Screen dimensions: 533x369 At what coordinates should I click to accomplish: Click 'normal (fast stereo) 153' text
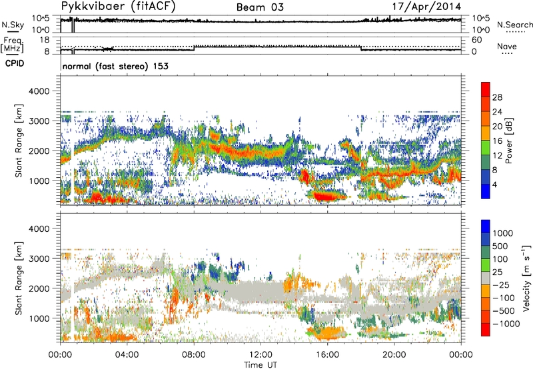point(115,67)
